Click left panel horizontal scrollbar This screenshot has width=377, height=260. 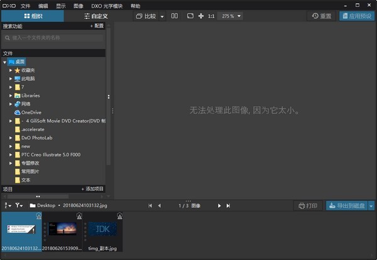pos(38,197)
